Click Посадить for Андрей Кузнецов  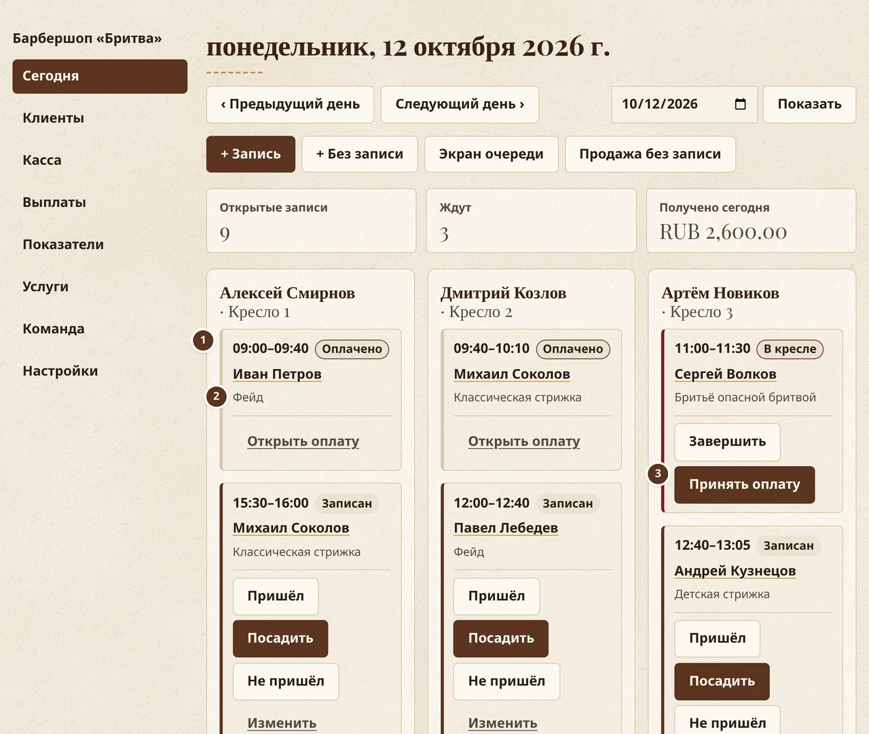(x=722, y=681)
